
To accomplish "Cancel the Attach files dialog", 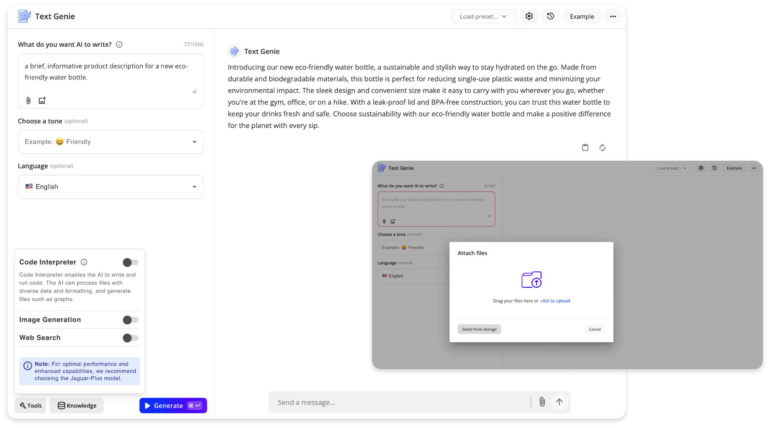I will (595, 329).
